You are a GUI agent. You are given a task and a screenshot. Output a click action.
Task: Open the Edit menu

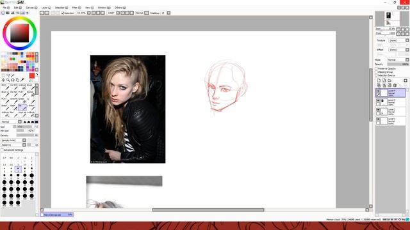pyautogui.click(x=18, y=8)
